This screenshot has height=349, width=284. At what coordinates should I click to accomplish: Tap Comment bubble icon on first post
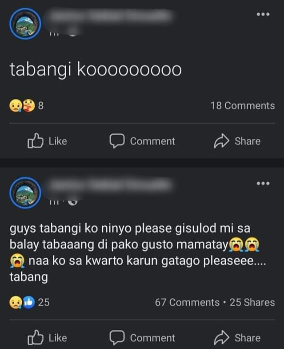pyautogui.click(x=117, y=141)
